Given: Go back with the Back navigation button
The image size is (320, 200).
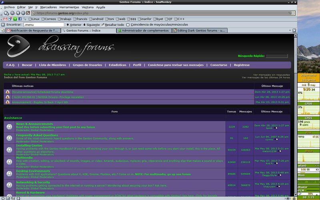Looking at the screenshot, I should pyautogui.click(x=6, y=13).
